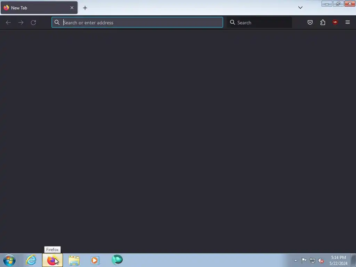Focus the Search or enter address bar
The height and width of the screenshot is (267, 356).
coord(137,22)
